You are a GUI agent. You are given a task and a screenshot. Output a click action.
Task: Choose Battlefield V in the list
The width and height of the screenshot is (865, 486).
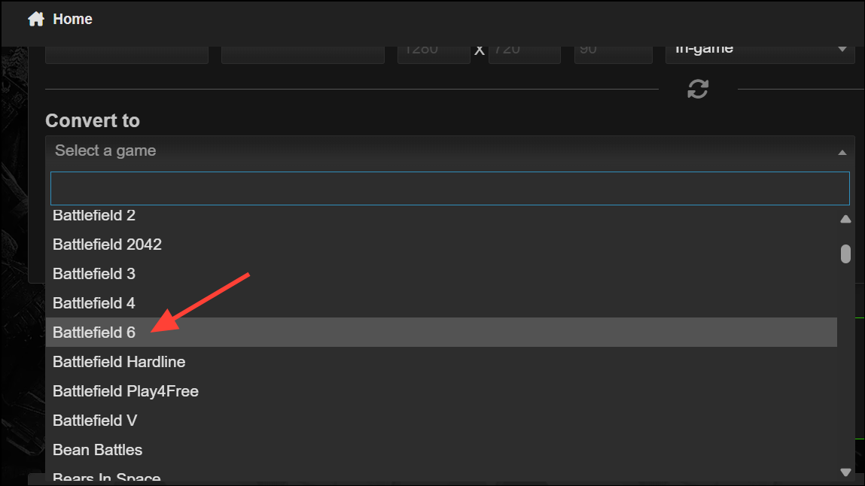pos(440,421)
